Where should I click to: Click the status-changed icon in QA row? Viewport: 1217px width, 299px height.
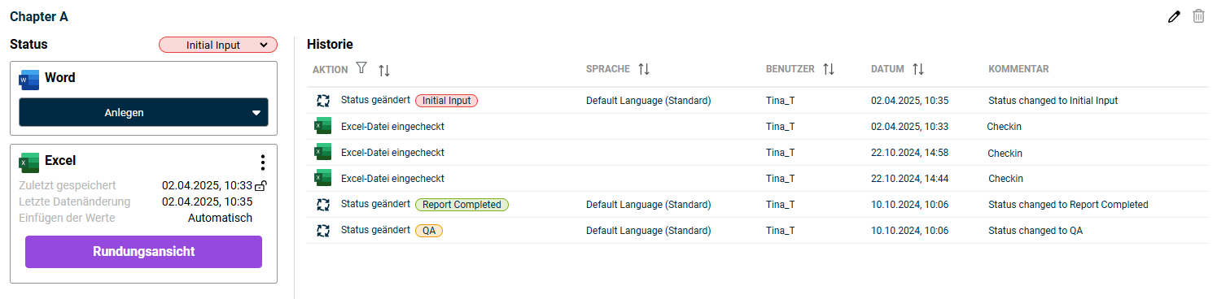click(323, 231)
